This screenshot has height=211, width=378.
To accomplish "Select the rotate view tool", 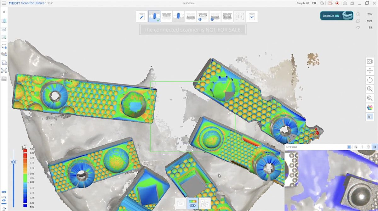I will coord(370,80).
